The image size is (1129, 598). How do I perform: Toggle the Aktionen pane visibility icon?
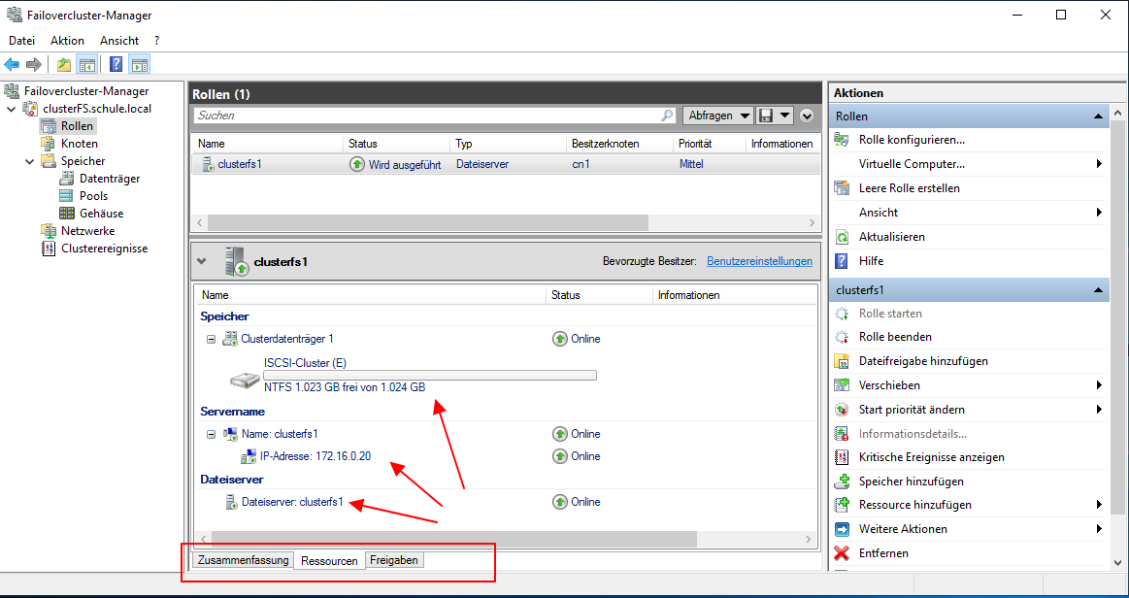(139, 64)
